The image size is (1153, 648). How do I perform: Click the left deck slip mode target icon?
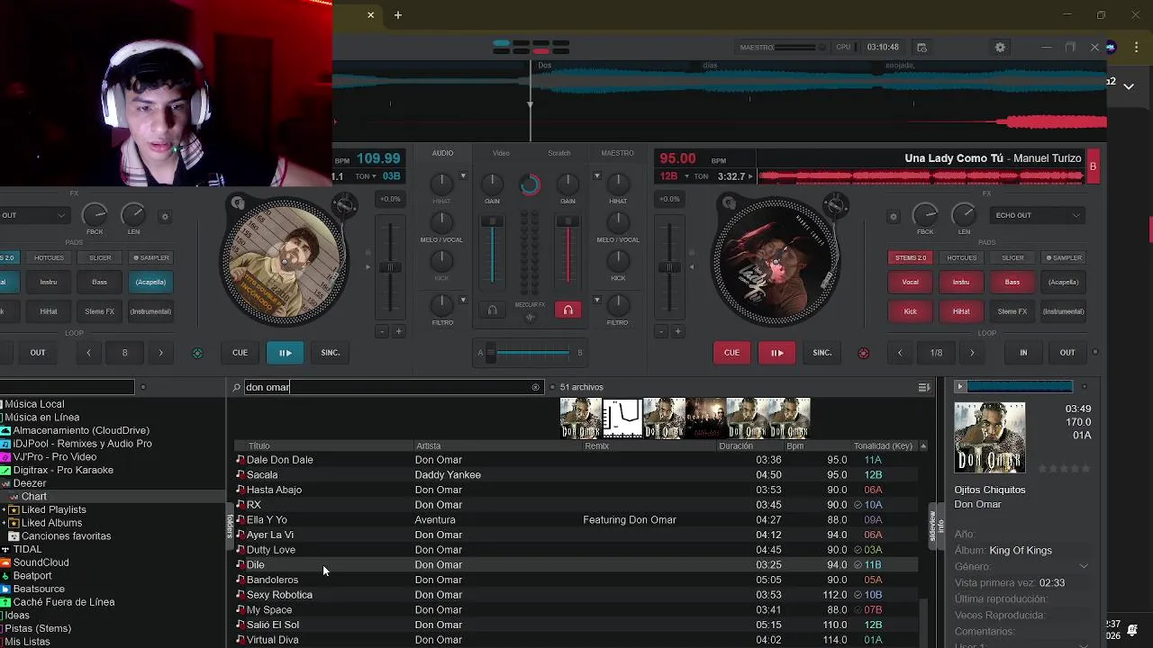tap(197, 353)
